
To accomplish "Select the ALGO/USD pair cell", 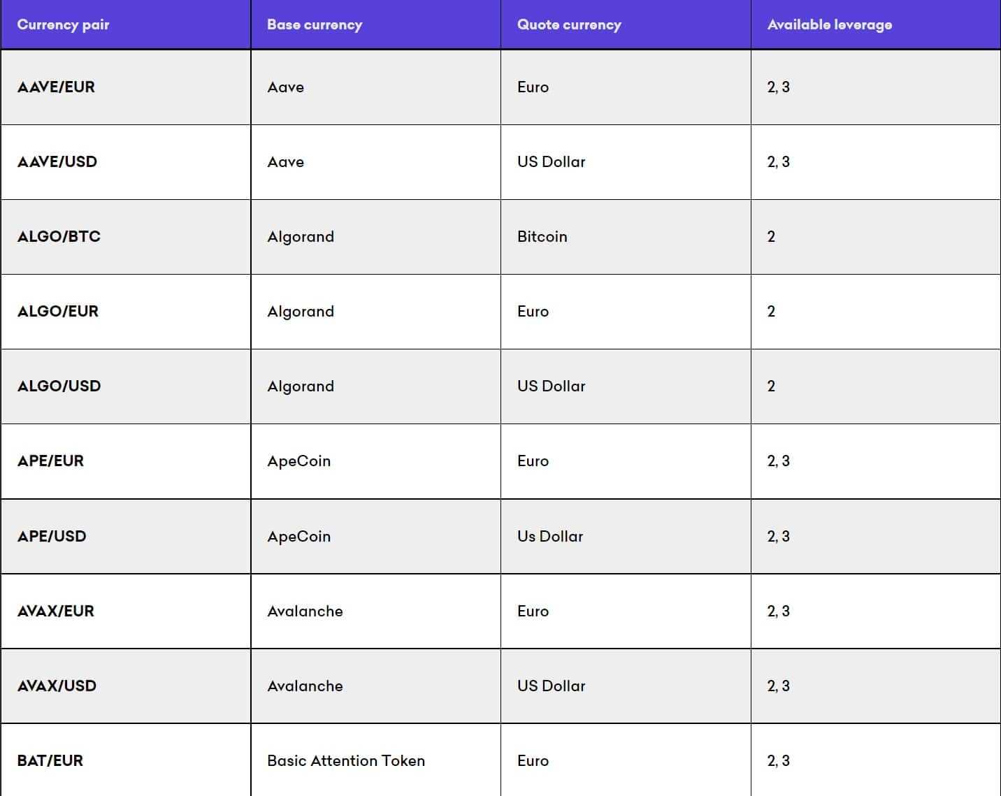I will click(x=59, y=386).
